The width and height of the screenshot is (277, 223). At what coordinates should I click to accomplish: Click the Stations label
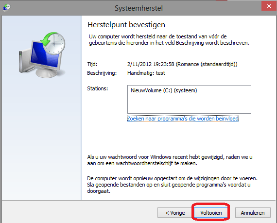coord(97,88)
